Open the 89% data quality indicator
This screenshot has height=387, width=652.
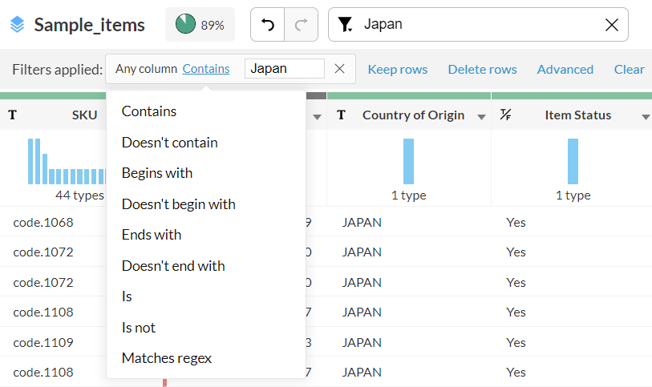coord(200,25)
